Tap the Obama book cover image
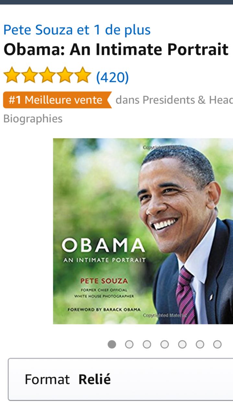The width and height of the screenshot is (233, 416). tap(143, 231)
